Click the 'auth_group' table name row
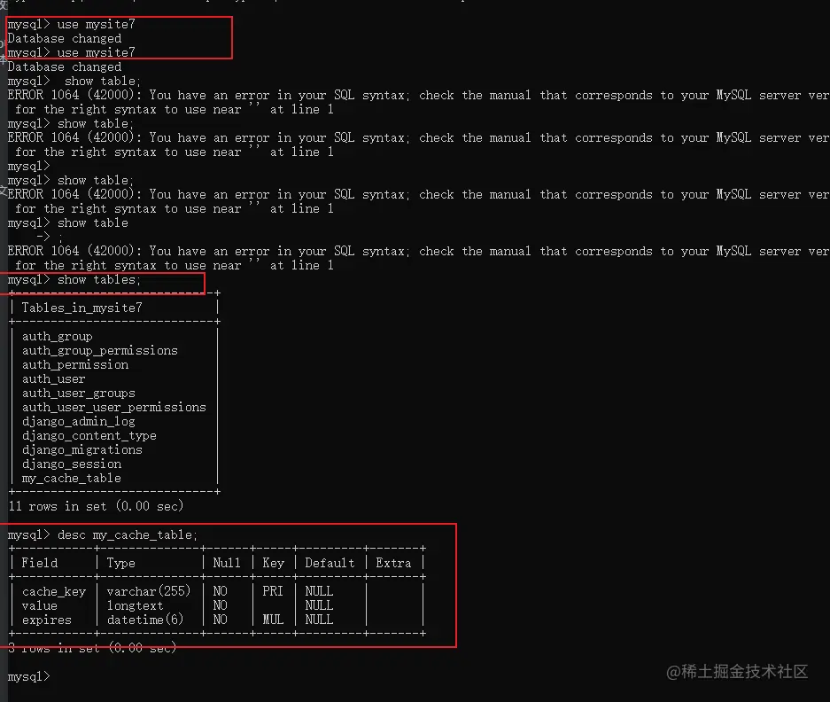This screenshot has height=702, width=830. (58, 337)
